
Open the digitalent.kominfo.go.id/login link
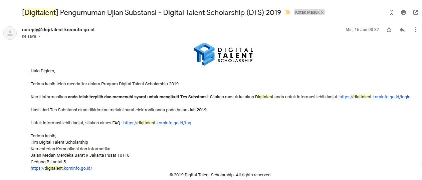375,97
